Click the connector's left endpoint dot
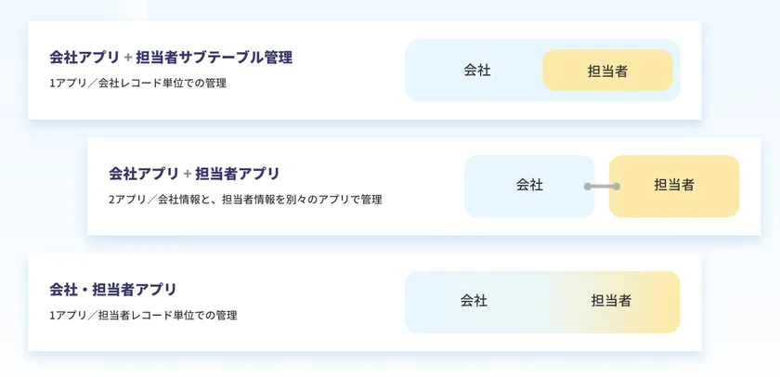Screen dimensions: 780x377 [x=588, y=187]
